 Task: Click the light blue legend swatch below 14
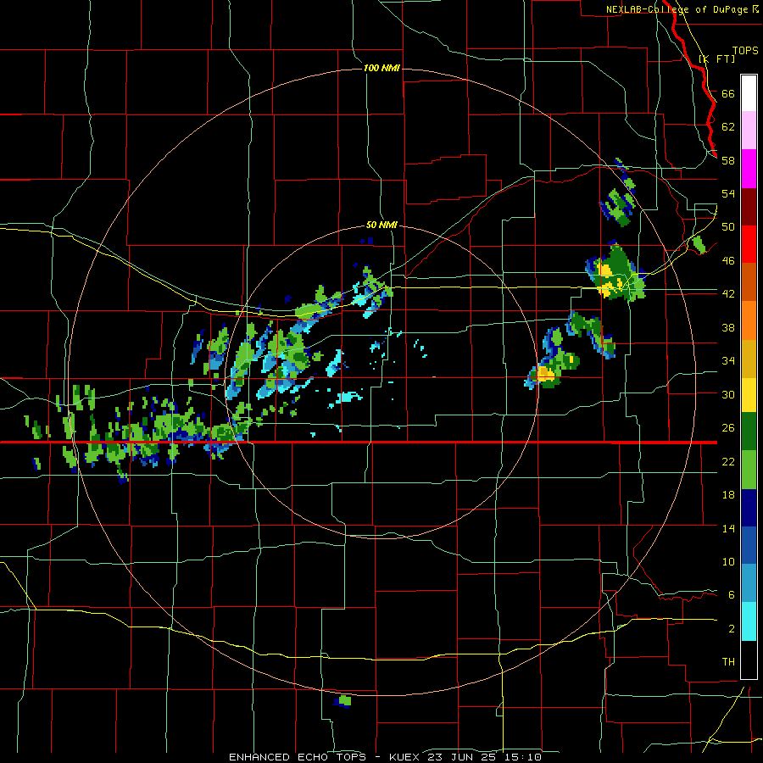[749, 583]
